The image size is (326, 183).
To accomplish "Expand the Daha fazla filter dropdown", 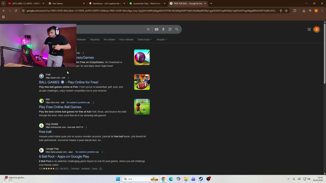I will click(145, 39).
